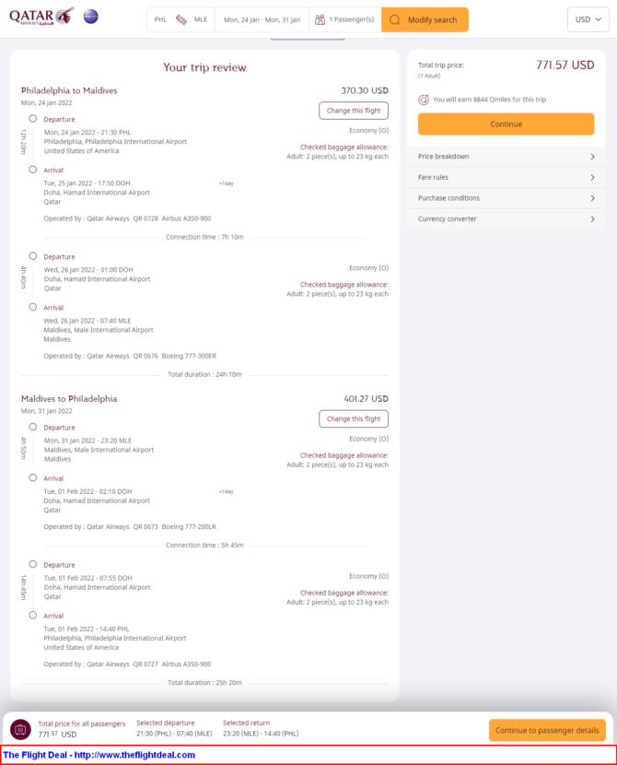Screen dimensions: 617x765
Task: Select the first Departure circle marker for Philadelphia
Action: (32, 119)
